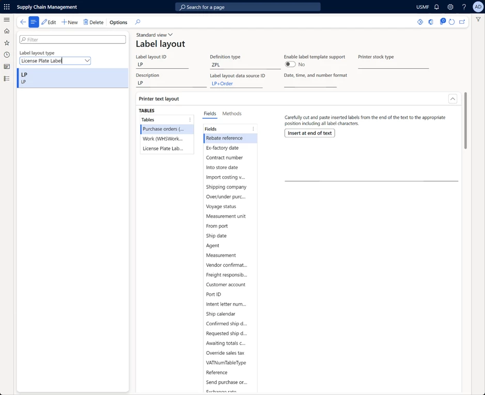Click the help question mark icon
This screenshot has width=485, height=395.
464,7
